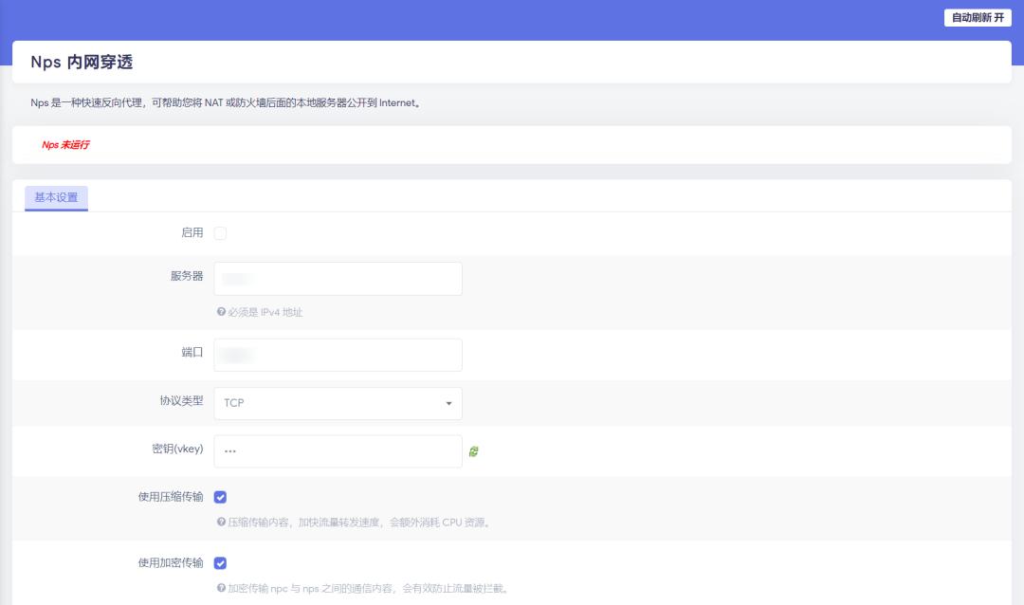Screen dimensions: 1024x605
Task: Focus the 服务器 server address field
Action: 337,278
